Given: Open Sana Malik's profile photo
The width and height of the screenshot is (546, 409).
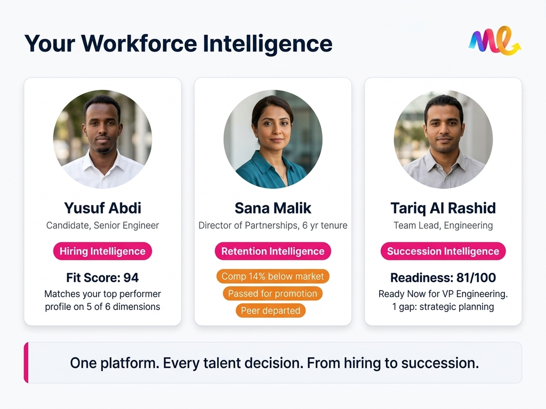Looking at the screenshot, I should (272, 140).
